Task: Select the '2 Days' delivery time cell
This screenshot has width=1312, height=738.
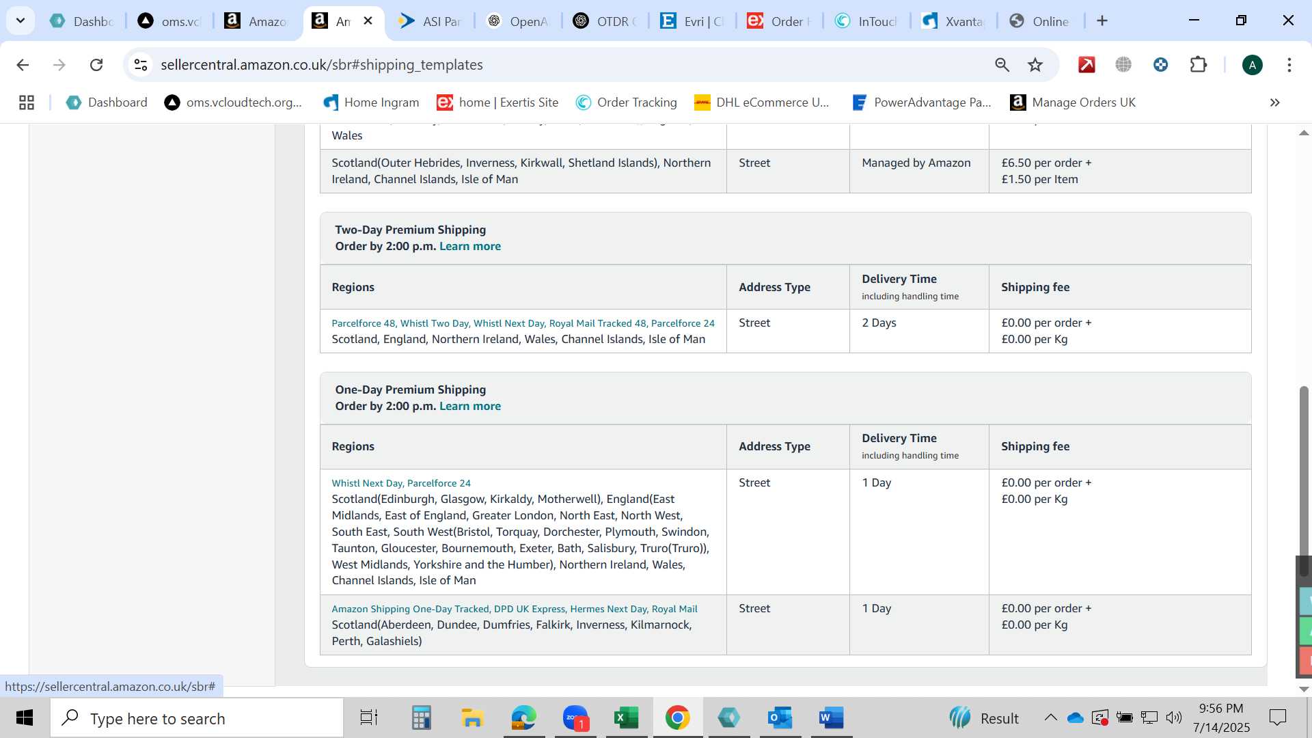Action: tap(919, 331)
